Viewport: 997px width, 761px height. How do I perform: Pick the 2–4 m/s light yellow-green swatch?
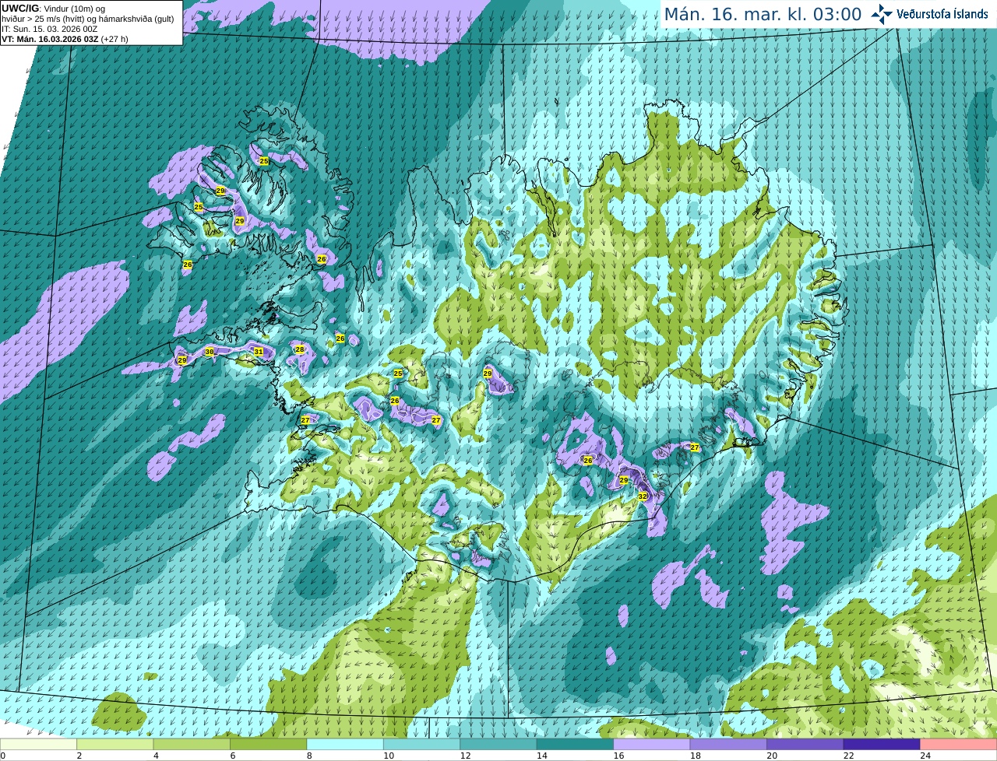tap(115, 744)
